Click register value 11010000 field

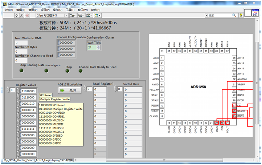coord(28,91)
